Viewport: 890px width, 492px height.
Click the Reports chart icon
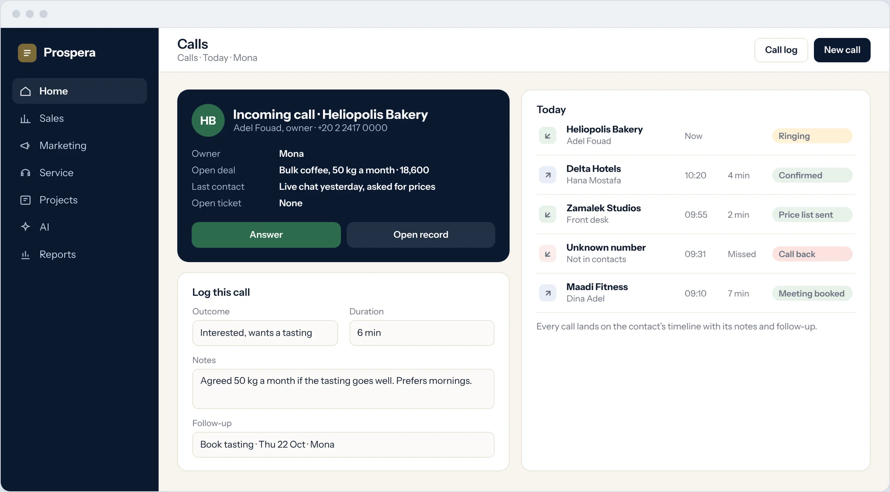[x=25, y=254]
